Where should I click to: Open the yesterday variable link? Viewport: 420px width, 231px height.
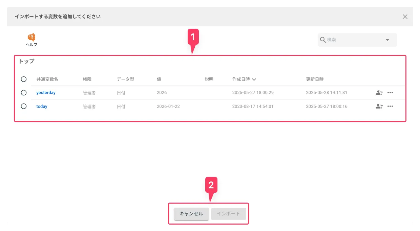pos(46,92)
